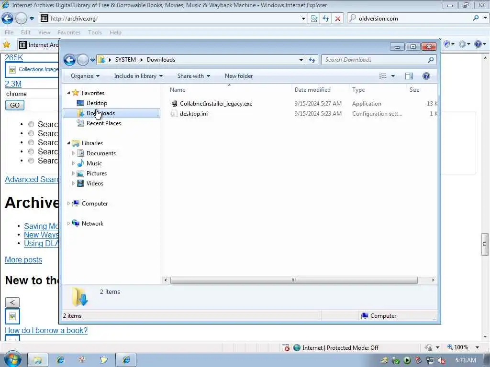The height and width of the screenshot is (367, 490).
Task: Open IE Favorites star button
Action: pos(7,44)
